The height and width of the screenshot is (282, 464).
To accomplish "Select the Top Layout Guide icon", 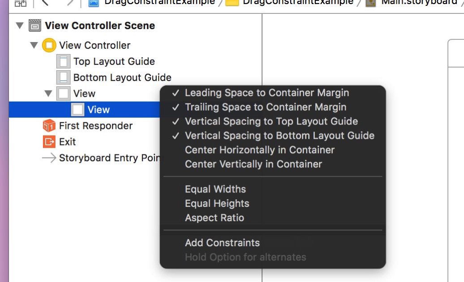I will (63, 61).
